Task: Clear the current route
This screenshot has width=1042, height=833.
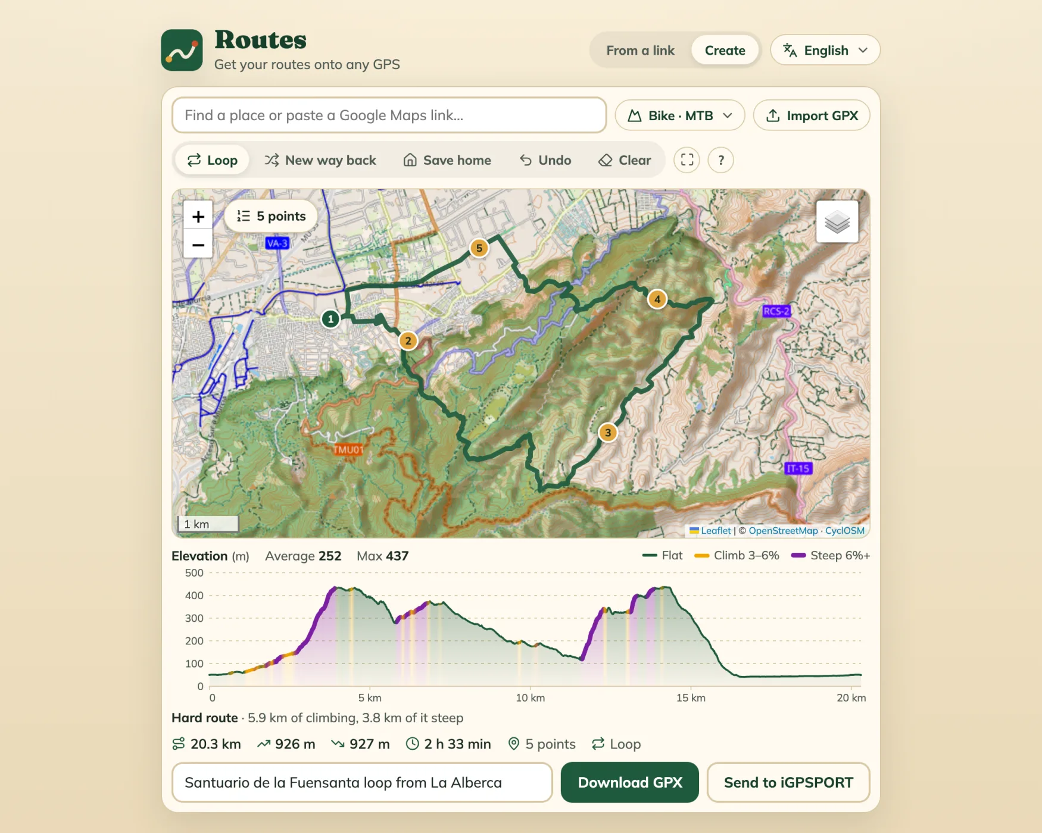Action: coord(625,160)
